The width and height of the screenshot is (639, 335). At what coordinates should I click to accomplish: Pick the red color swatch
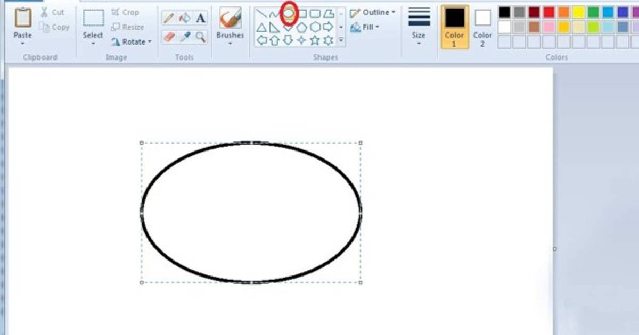tap(548, 12)
